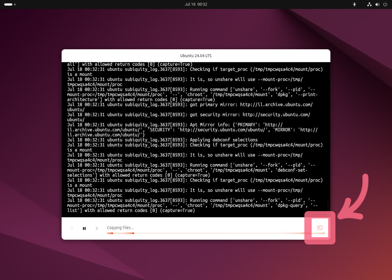Screen dimensions: 392x280
Task: Click the "got primary mirror" log line
Action: [x=190, y=104]
